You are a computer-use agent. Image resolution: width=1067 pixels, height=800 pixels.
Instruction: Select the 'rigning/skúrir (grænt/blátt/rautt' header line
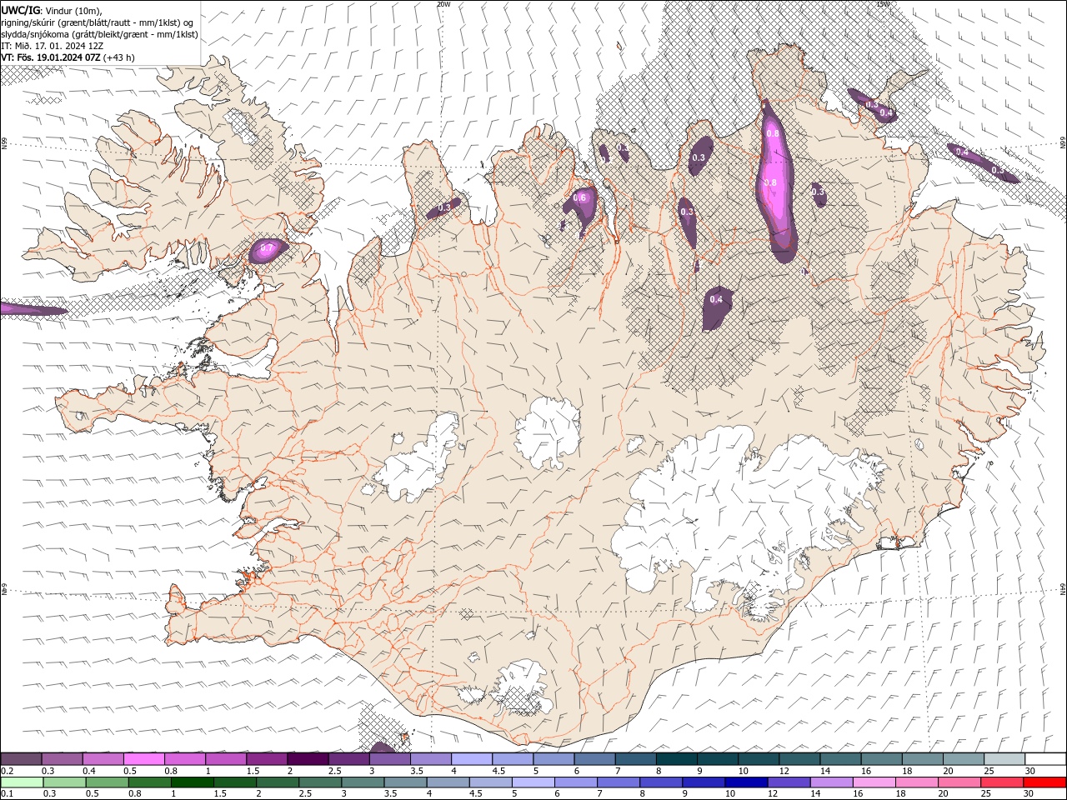(x=98, y=22)
